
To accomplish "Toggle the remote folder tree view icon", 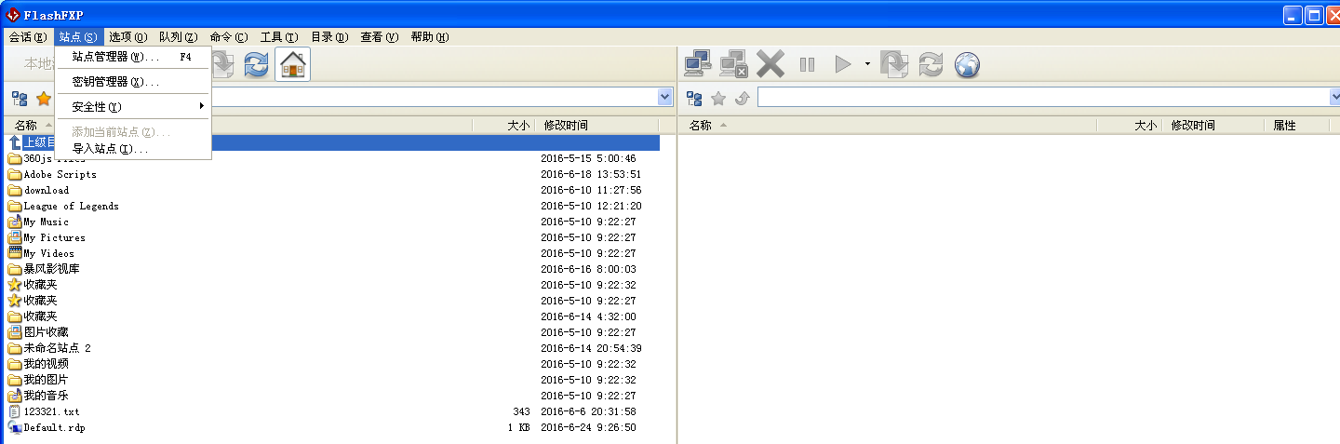I will (x=694, y=98).
